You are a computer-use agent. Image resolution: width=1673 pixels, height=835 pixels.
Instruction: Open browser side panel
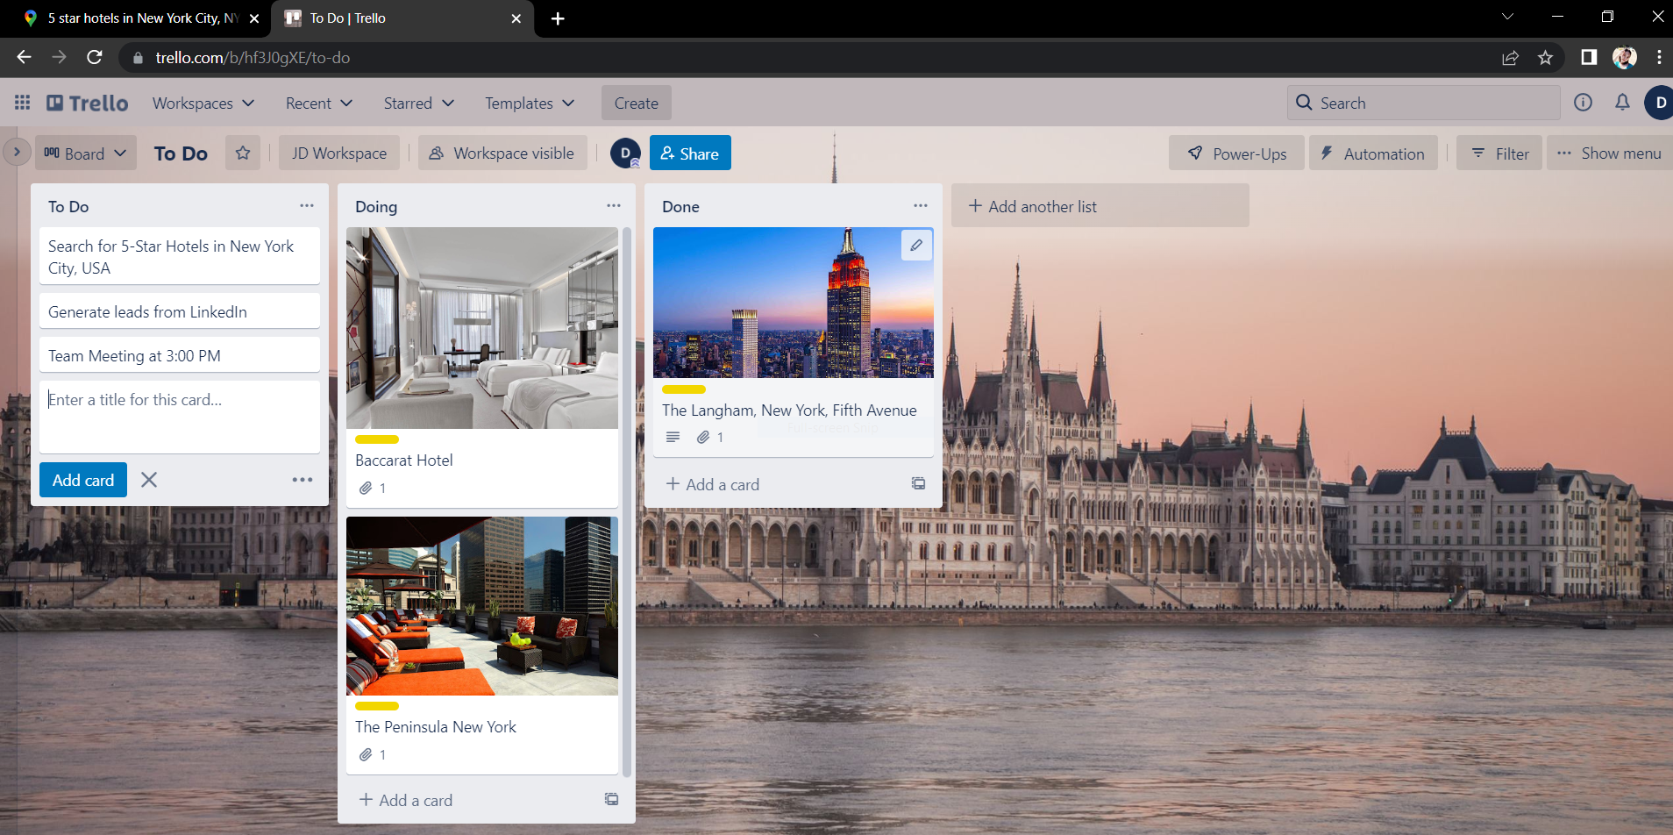pyautogui.click(x=1588, y=57)
